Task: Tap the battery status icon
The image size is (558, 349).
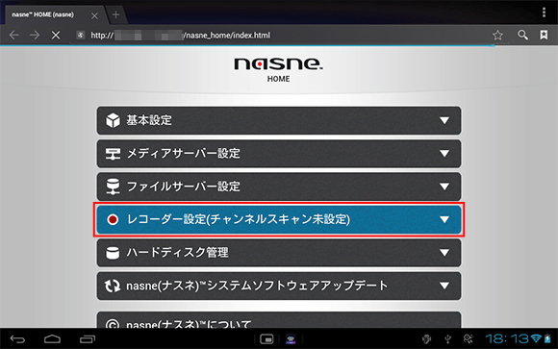Action: pyautogui.click(x=547, y=338)
